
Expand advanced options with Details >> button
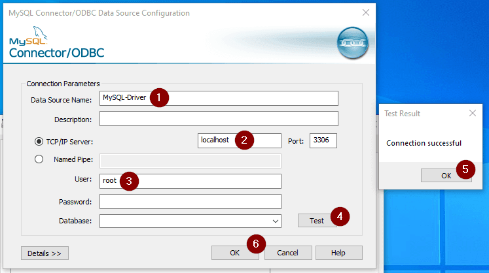[45, 253]
